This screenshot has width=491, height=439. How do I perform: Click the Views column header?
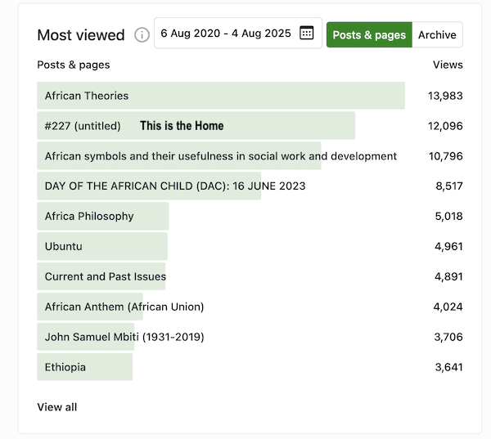448,65
